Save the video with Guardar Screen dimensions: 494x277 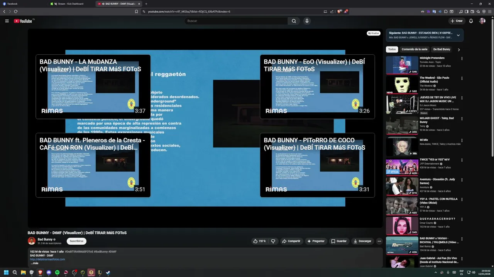[339, 241]
